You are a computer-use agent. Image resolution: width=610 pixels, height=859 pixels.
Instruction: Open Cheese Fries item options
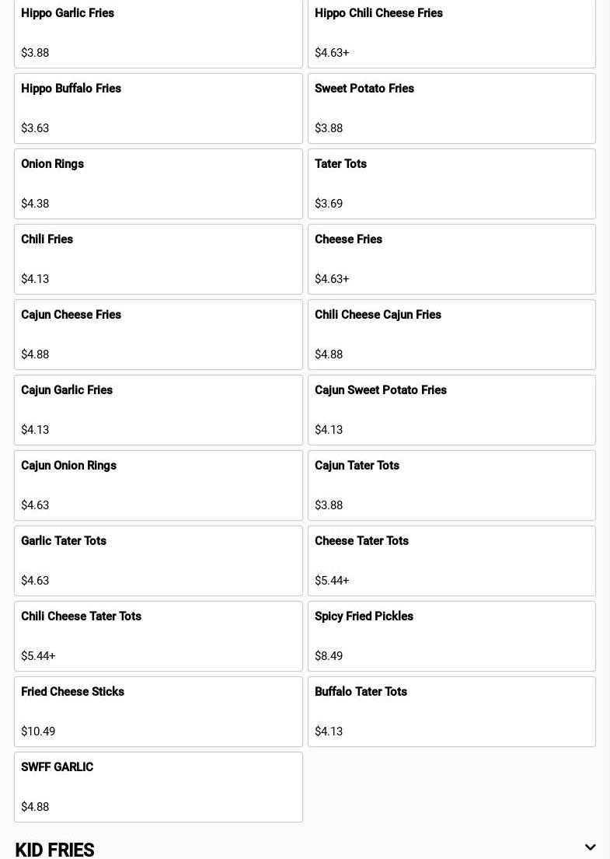[x=451, y=259]
